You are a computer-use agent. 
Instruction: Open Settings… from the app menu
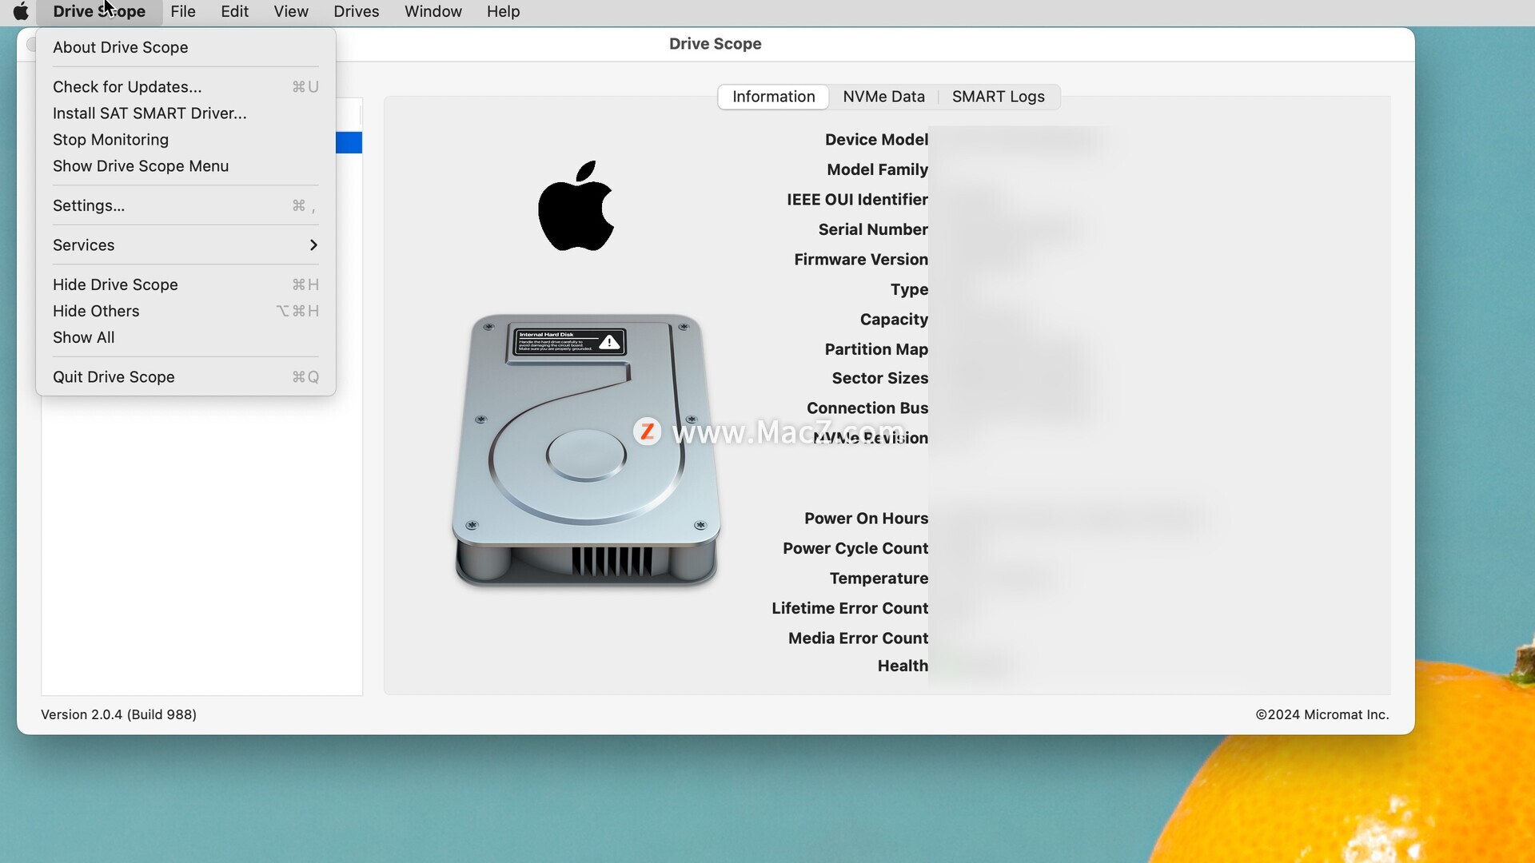click(x=89, y=205)
